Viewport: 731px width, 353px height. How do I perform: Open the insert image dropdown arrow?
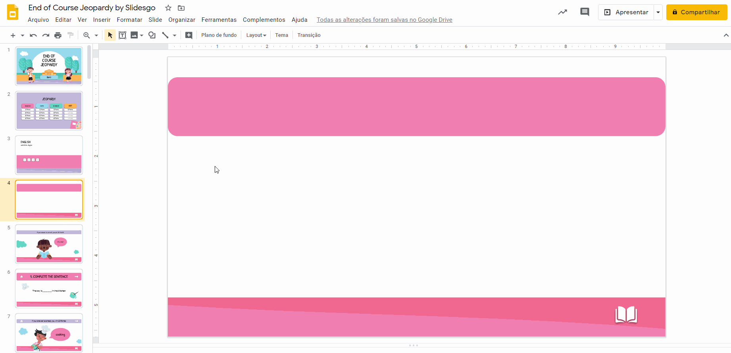pos(142,35)
